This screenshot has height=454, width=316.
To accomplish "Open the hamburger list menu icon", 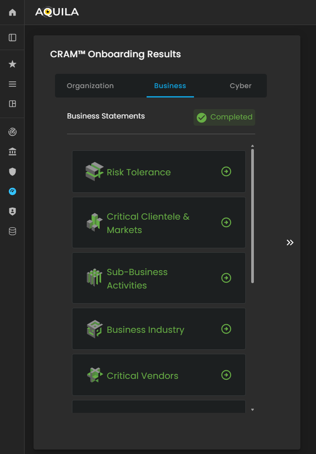I will (x=13, y=84).
